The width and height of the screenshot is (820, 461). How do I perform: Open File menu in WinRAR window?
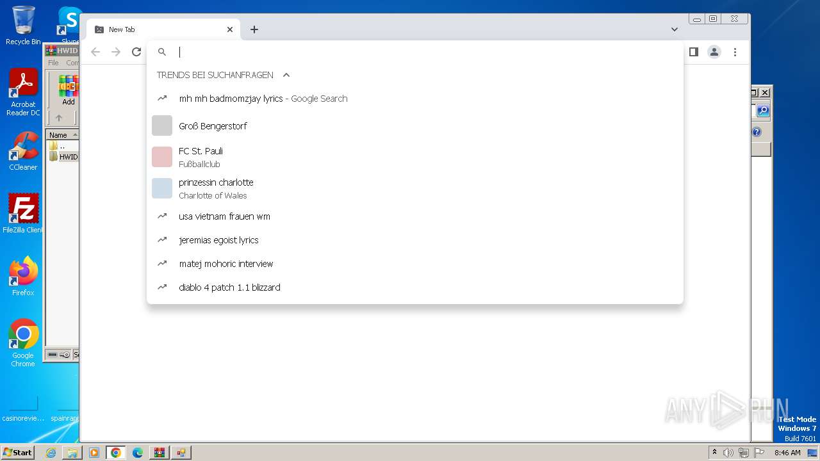click(53, 63)
